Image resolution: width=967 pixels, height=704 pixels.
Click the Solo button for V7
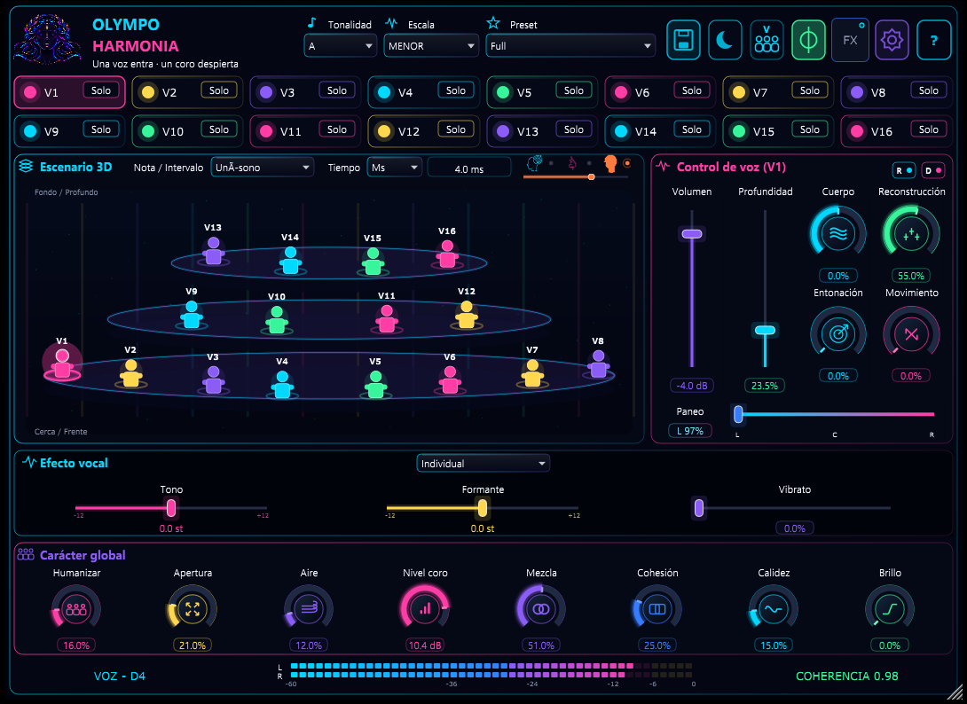810,90
